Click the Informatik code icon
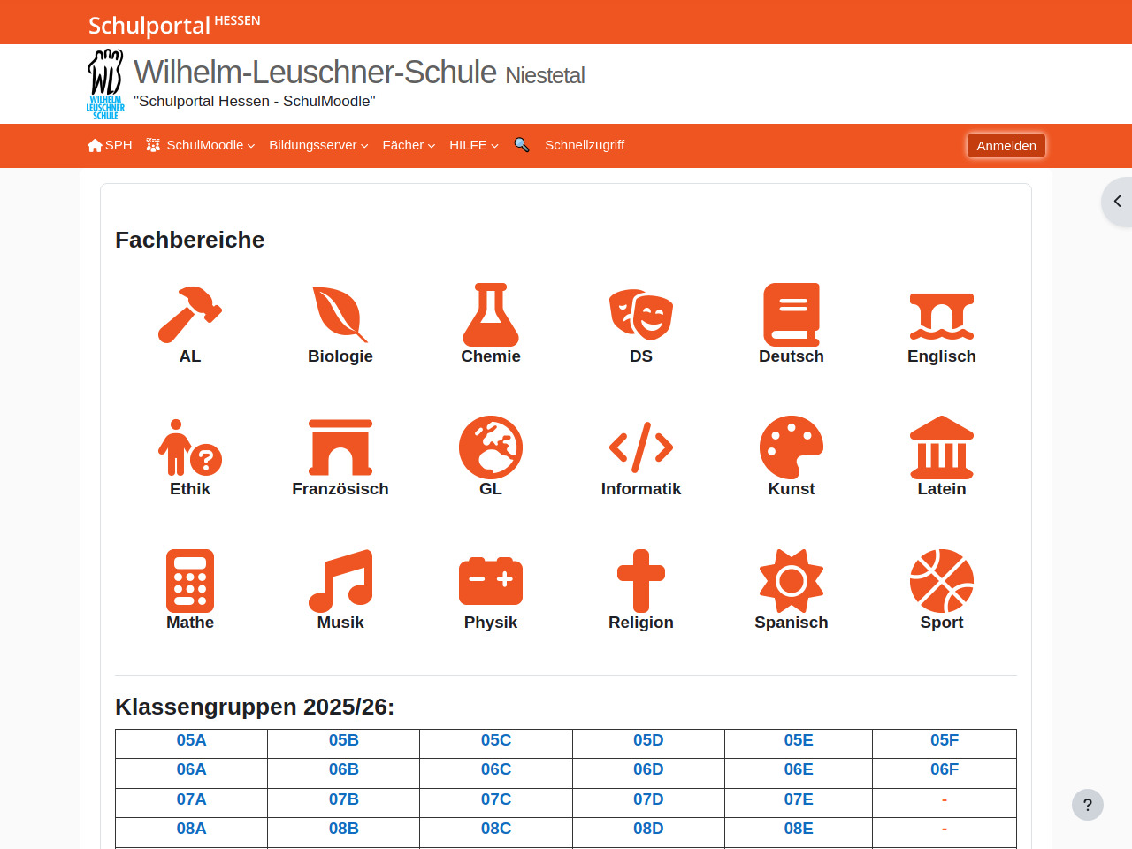The image size is (1132, 849). pos(641,447)
